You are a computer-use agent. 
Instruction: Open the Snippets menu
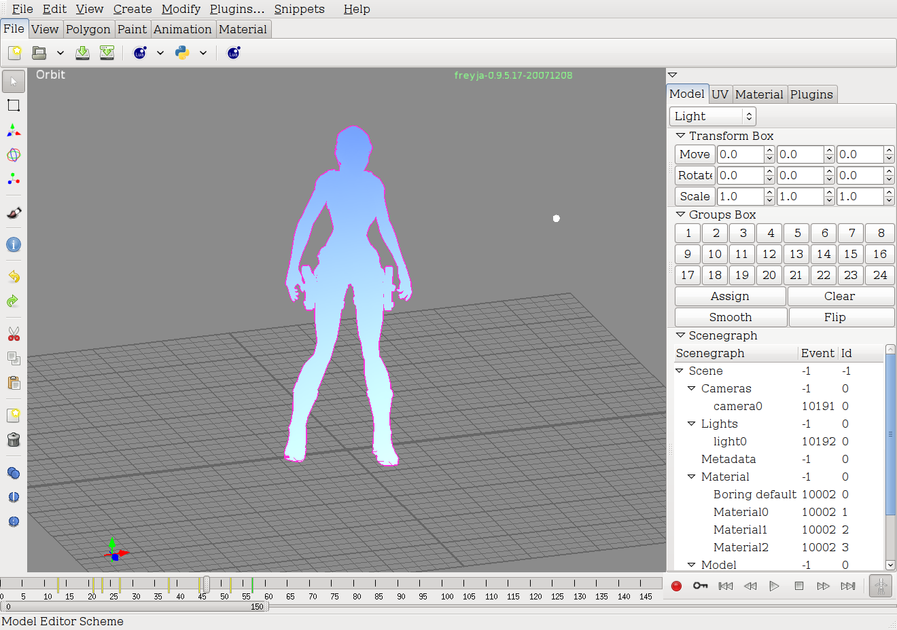(x=299, y=9)
